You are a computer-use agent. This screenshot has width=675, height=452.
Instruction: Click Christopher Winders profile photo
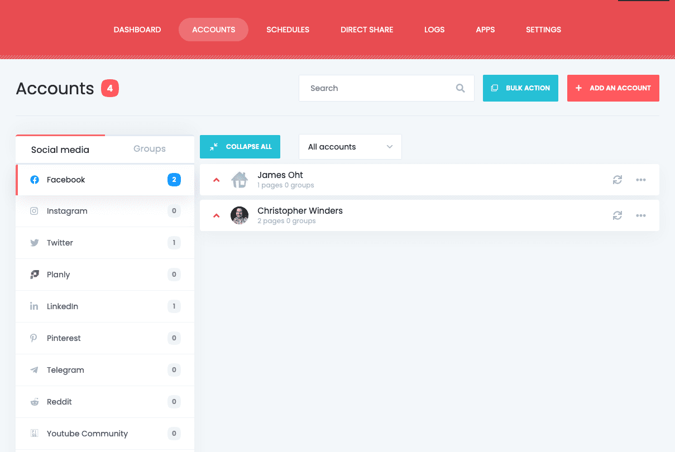click(240, 215)
